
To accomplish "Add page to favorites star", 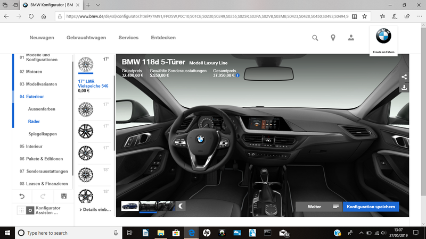I will coord(365,16).
